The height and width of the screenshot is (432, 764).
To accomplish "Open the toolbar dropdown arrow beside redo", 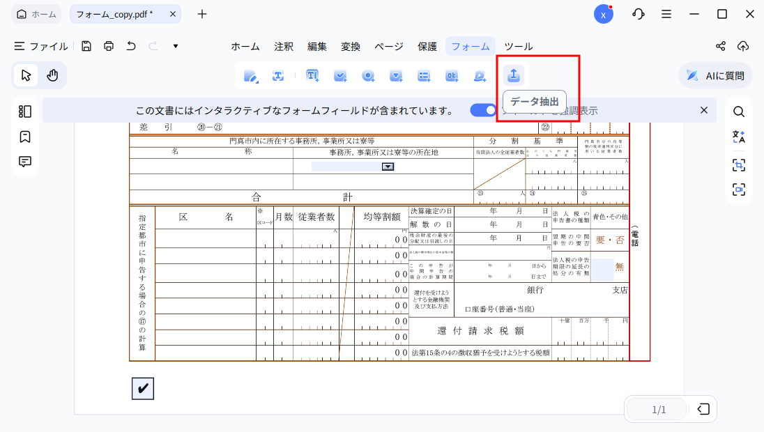I will coord(175,45).
